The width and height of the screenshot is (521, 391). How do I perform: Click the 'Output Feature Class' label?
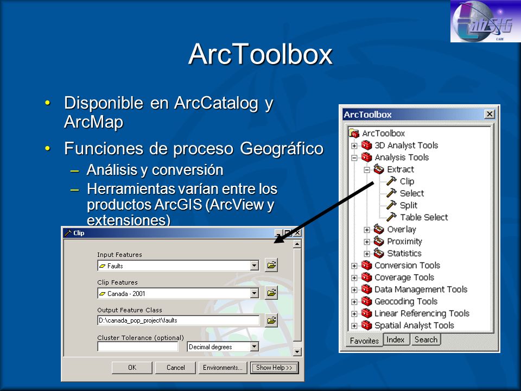[x=130, y=310]
